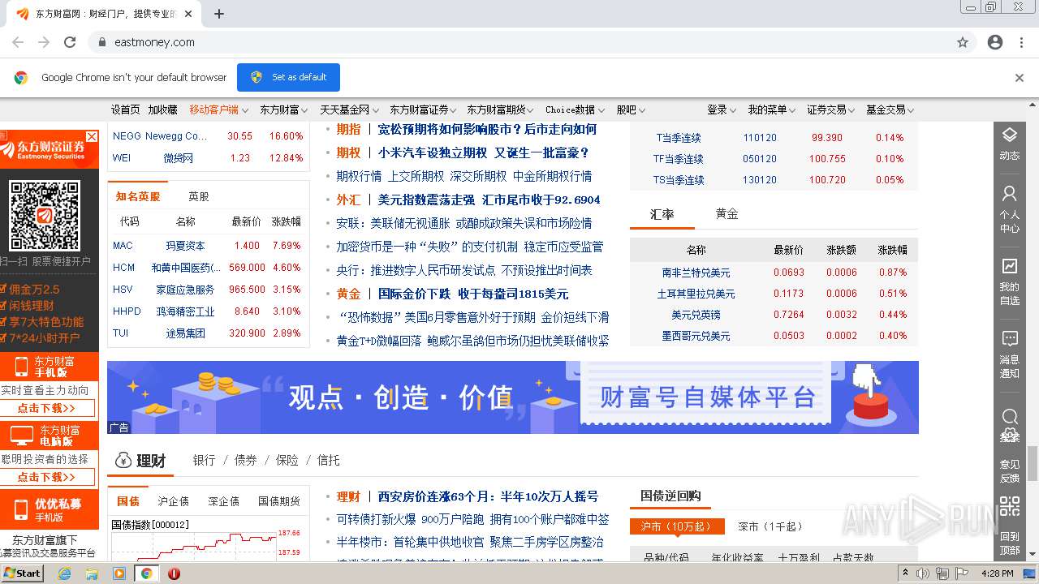Click QR code icon in right sidebar
Screen dimensions: 1039x584
pyautogui.click(x=1009, y=507)
